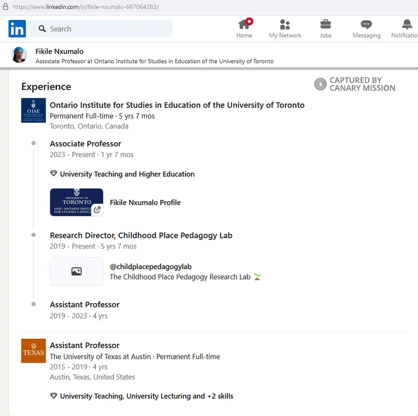Click skills gem icon beside University Lecturing skills
Viewport: 418px width, 416px height.
[x=54, y=396]
